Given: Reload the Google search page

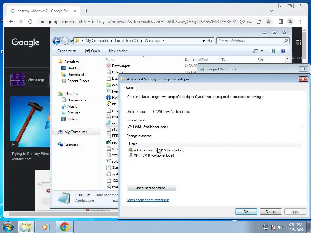Looking at the screenshot, I should pyautogui.click(x=30, y=22).
